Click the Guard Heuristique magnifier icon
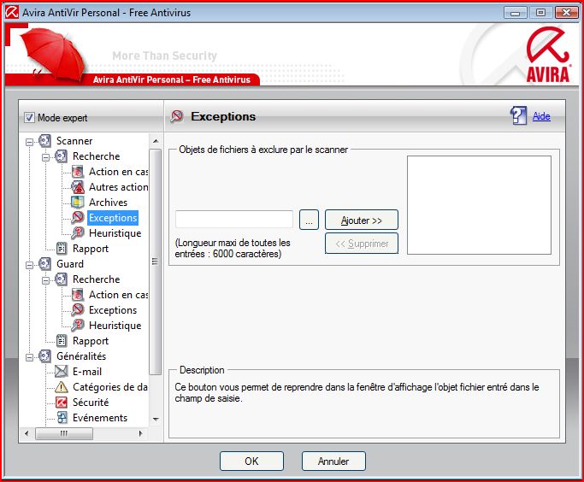The image size is (584, 482). point(78,326)
